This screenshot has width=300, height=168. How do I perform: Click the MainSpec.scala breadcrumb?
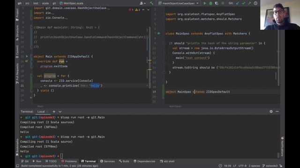pos(71,3)
